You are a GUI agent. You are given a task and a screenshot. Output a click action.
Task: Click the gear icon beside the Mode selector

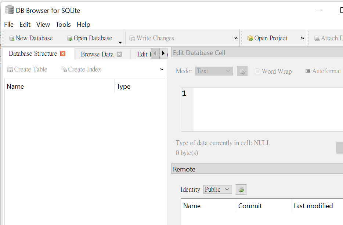pos(242,71)
